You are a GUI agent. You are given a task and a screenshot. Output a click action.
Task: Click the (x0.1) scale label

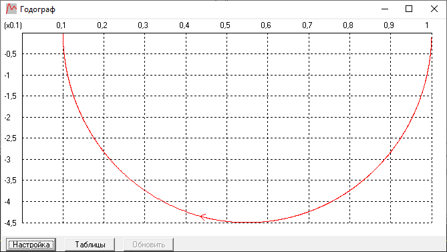pyautogui.click(x=13, y=25)
